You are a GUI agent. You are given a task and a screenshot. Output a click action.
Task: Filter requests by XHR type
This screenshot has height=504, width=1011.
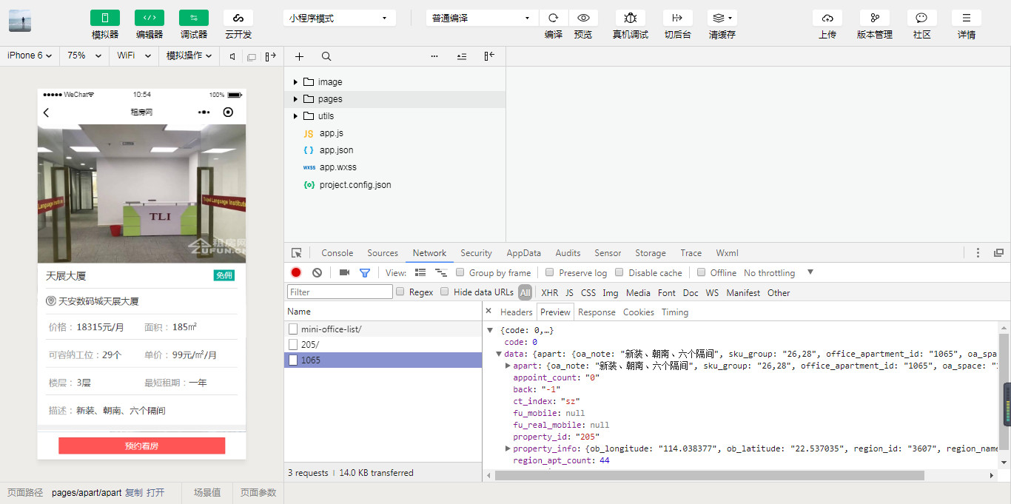[549, 293]
